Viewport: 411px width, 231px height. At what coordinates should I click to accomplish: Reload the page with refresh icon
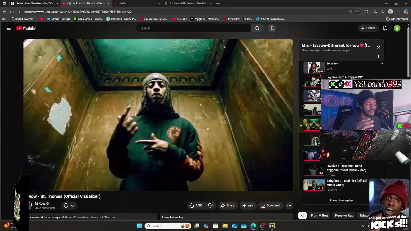point(12,12)
